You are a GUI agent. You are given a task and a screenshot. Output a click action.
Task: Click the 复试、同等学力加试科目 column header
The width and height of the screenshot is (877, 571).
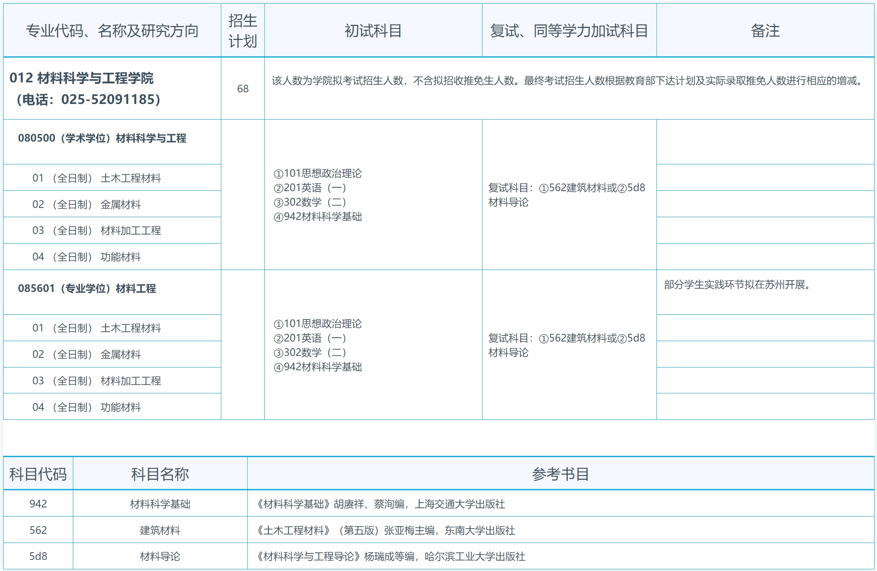tap(570, 31)
